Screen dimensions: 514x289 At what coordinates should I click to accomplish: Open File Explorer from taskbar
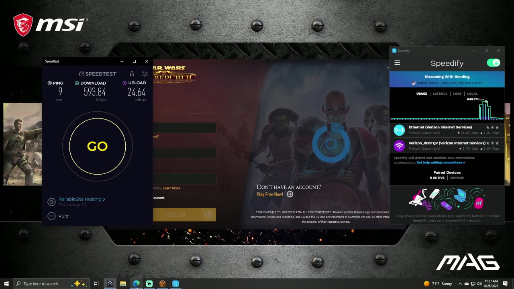coord(123,284)
